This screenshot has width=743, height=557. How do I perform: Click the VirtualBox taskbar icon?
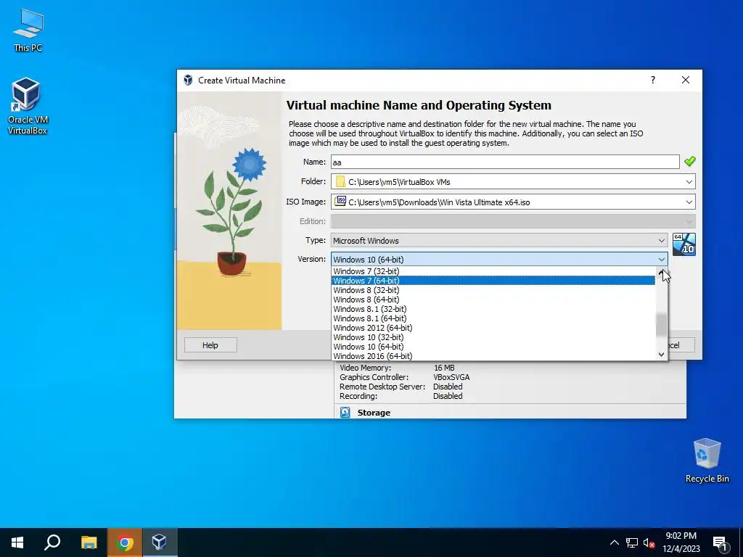coord(159,542)
